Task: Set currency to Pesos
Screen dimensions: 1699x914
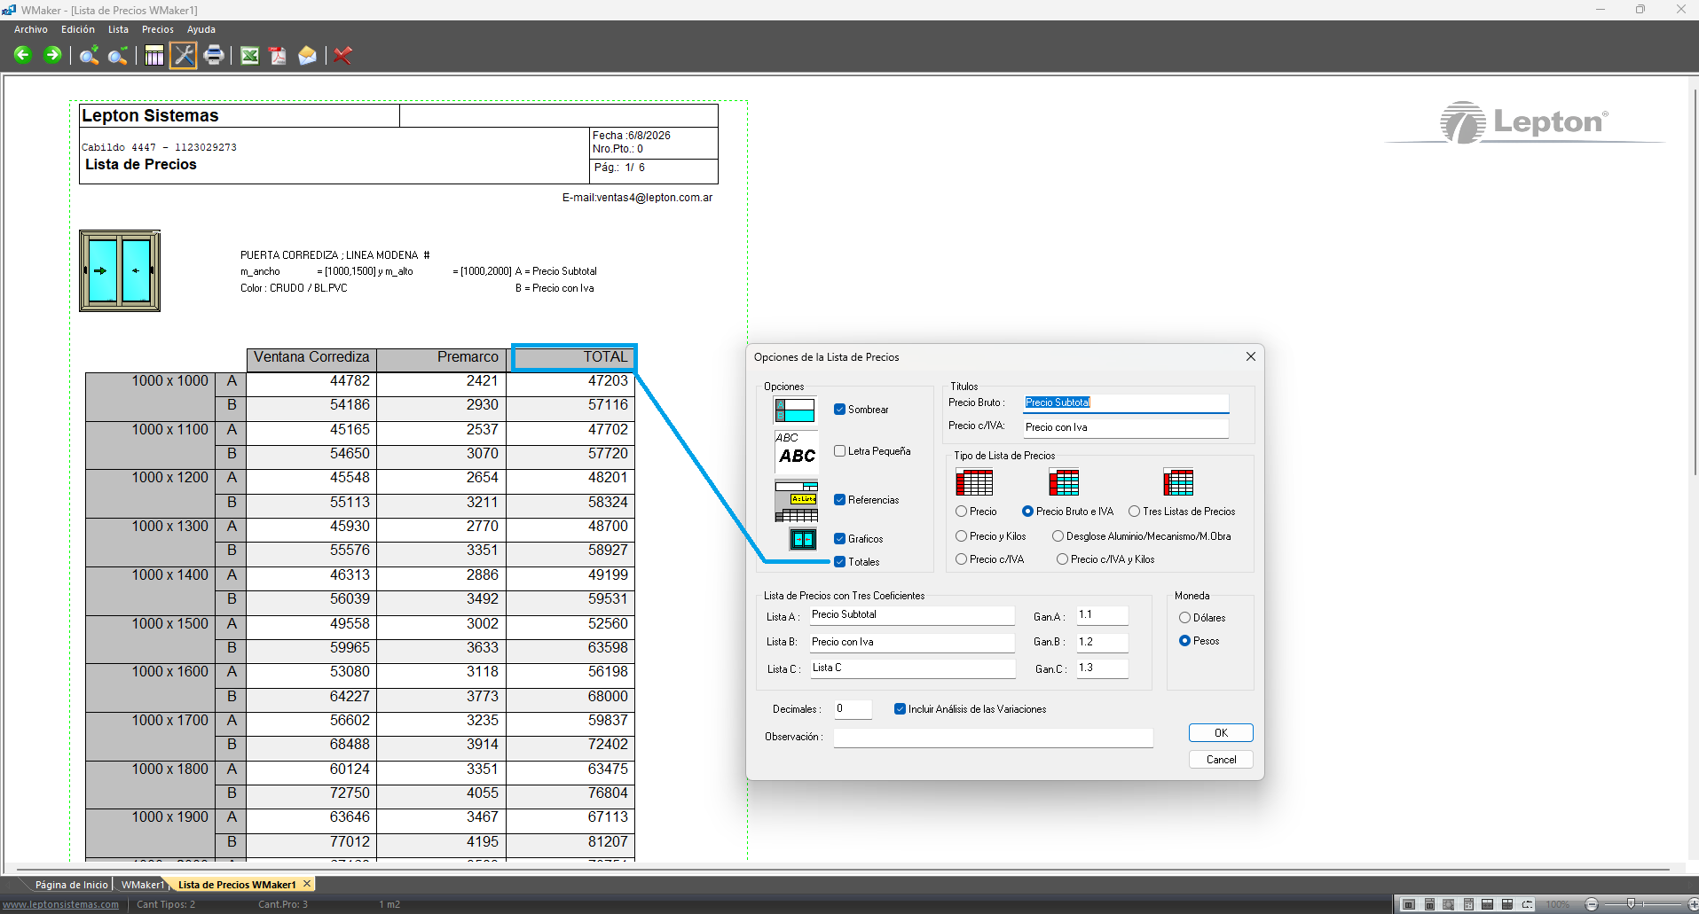Action: pyautogui.click(x=1184, y=641)
